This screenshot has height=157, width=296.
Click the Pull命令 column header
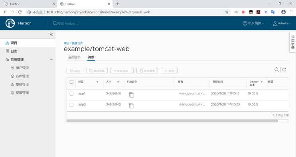pos(132,82)
